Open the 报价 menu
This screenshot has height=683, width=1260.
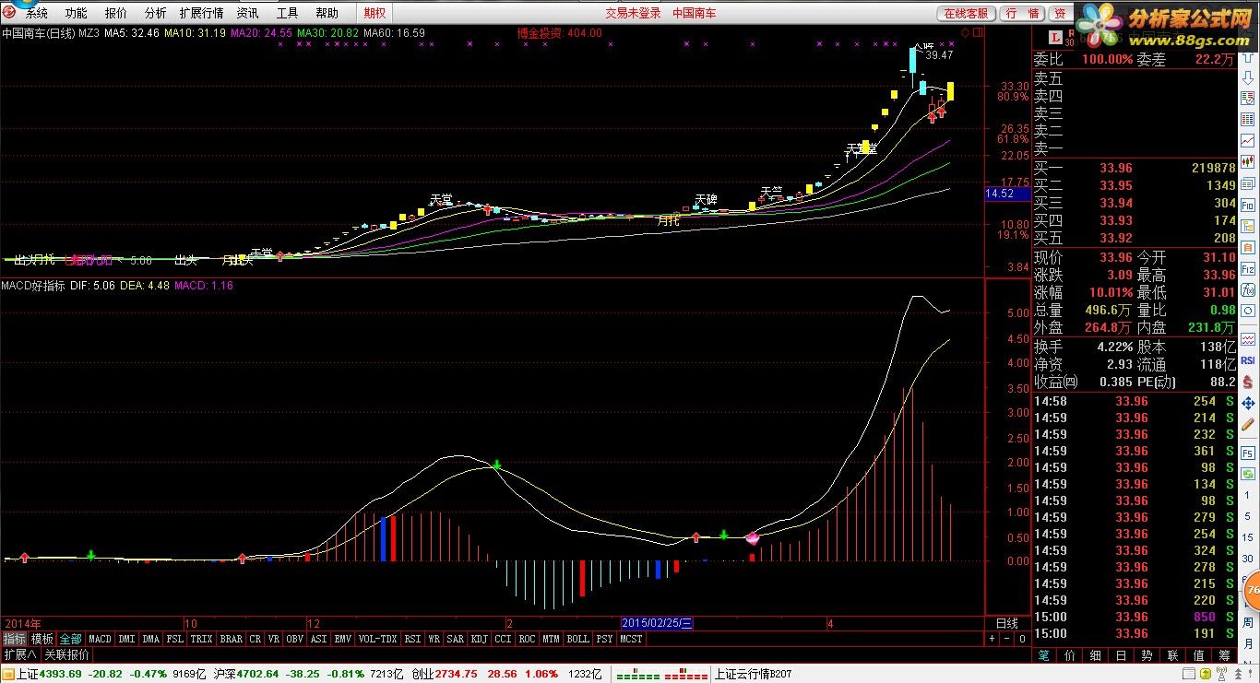coord(116,13)
